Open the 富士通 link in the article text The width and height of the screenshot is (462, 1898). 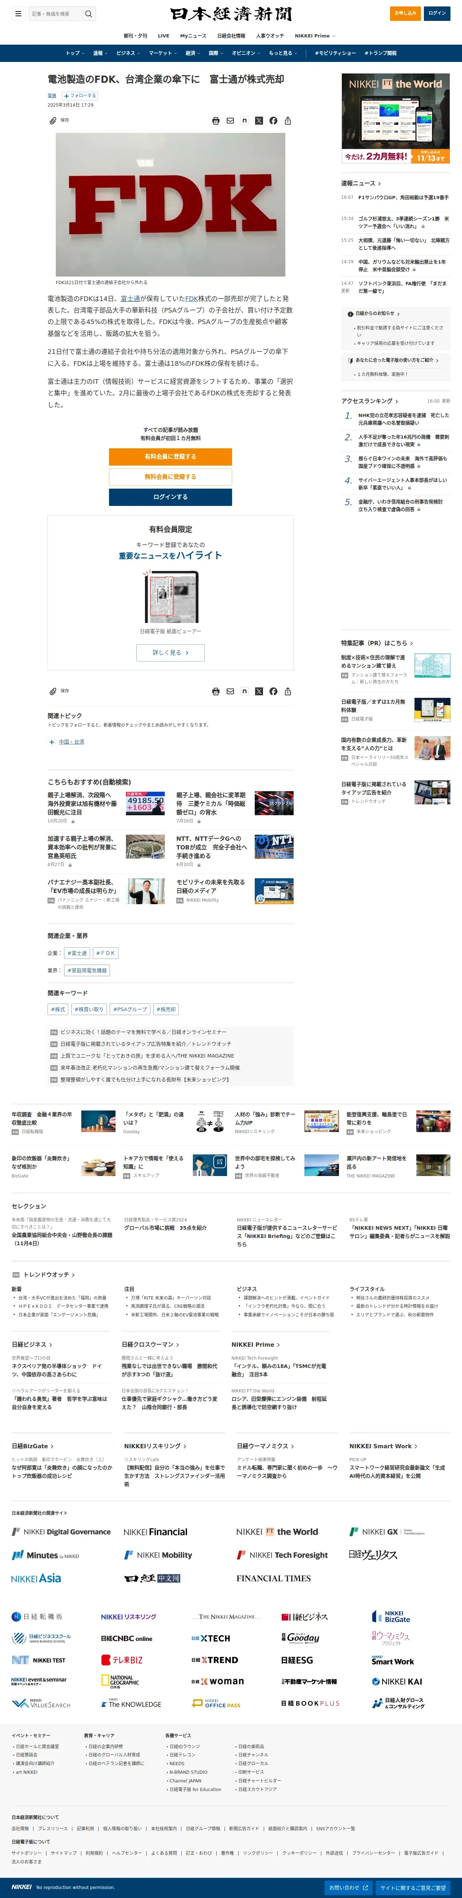[x=130, y=299]
